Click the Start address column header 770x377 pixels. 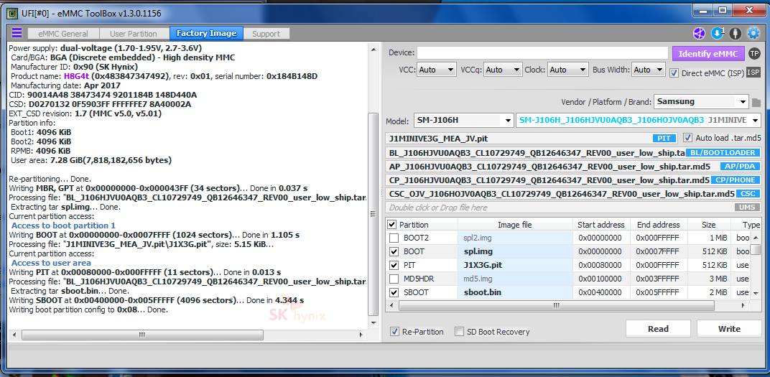point(602,225)
